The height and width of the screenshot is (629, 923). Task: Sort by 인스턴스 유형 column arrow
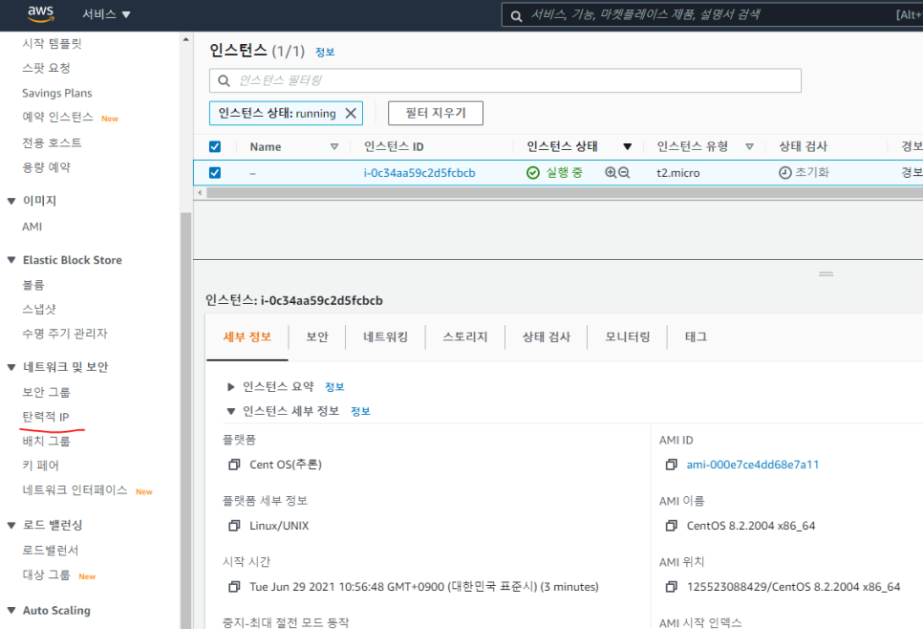[749, 146]
